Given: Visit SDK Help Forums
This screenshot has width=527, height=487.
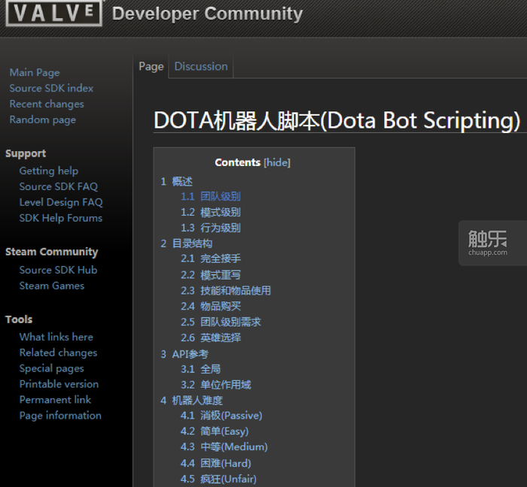Looking at the screenshot, I should (x=61, y=218).
